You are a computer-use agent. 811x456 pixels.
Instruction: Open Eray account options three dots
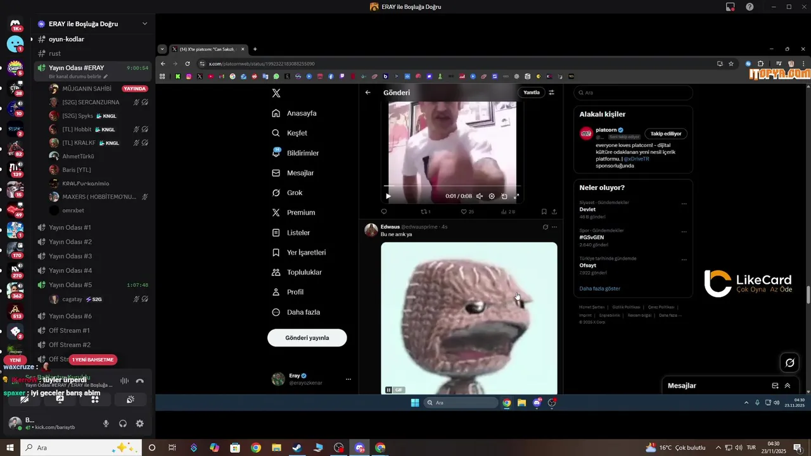[x=348, y=379]
